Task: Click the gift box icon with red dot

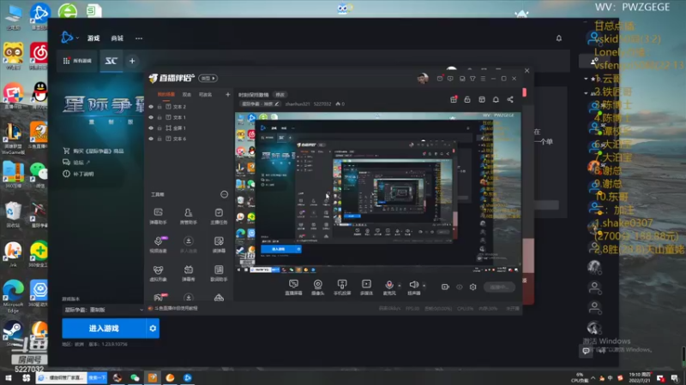Action: [x=454, y=99]
